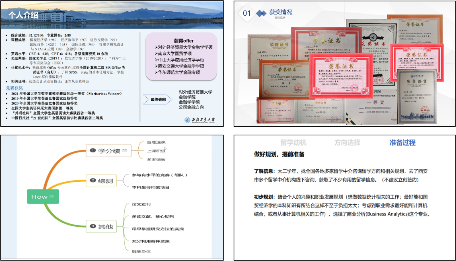Select the 锻炼身体 mind map branch
The height and width of the screenshot is (261, 456).
(x=142, y=251)
